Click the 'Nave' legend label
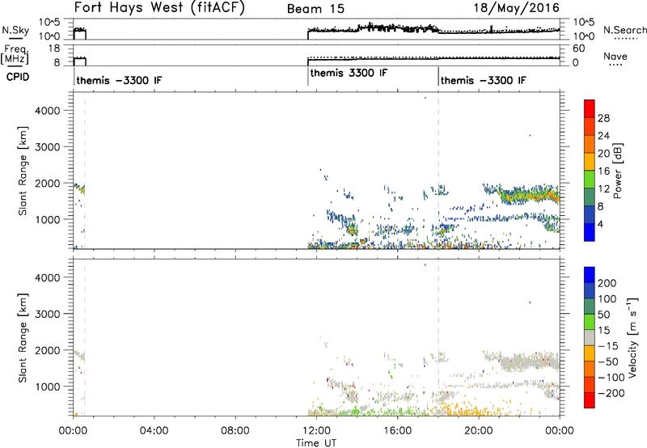 point(615,56)
